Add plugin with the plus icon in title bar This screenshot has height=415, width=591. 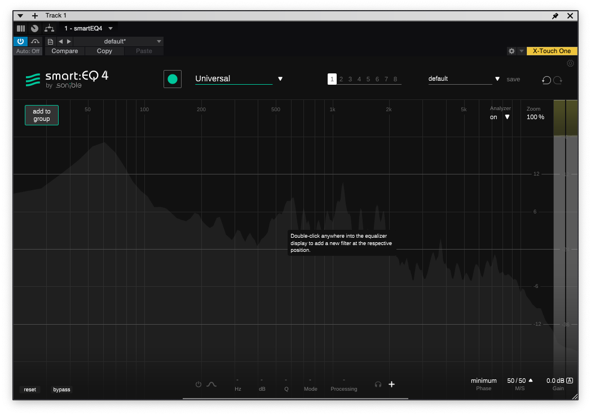(x=34, y=15)
